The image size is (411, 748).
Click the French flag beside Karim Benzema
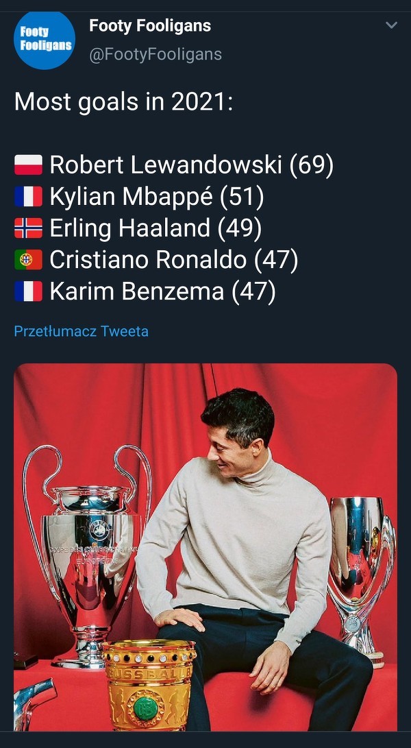(29, 292)
